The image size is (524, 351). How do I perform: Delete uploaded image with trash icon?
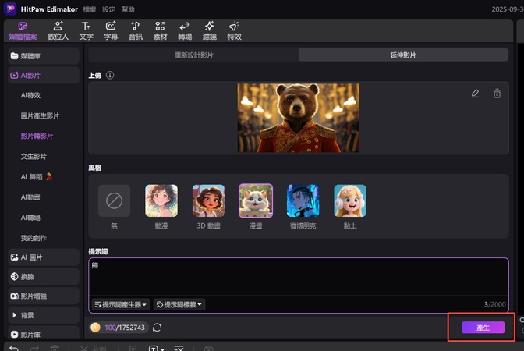497,94
